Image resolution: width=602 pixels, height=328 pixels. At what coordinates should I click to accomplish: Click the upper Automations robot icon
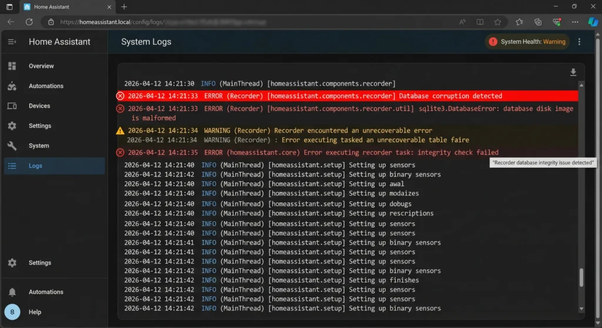pos(12,86)
